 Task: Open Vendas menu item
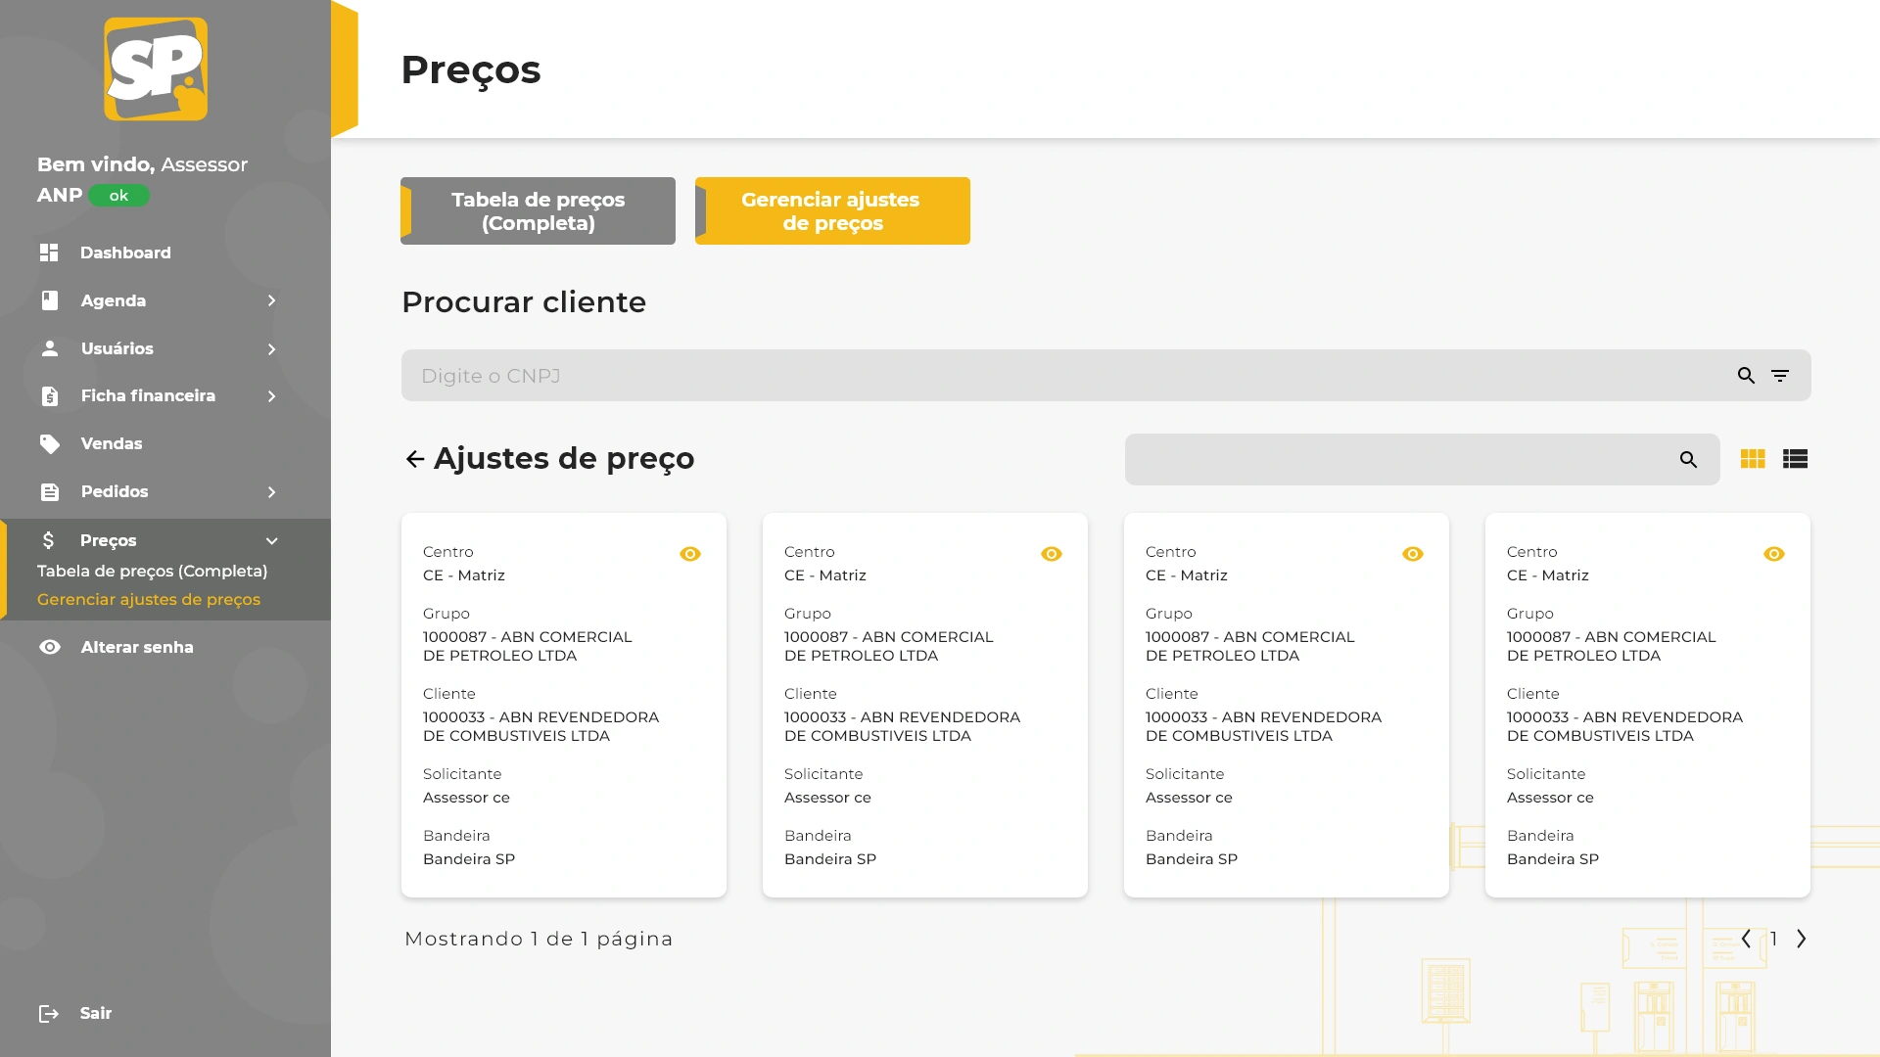point(111,443)
